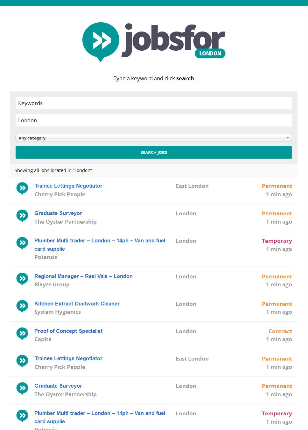Click the Kitchen Extract Ductwork Cleaner icon
Screen dimensions: 308x430
tap(22, 306)
